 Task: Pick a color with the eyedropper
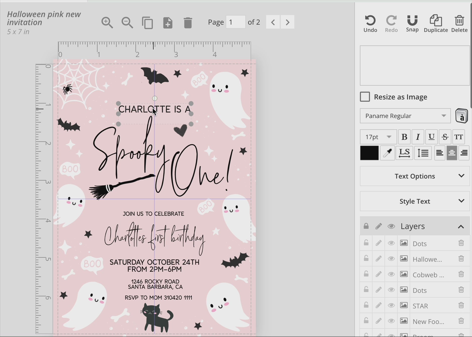coord(387,153)
